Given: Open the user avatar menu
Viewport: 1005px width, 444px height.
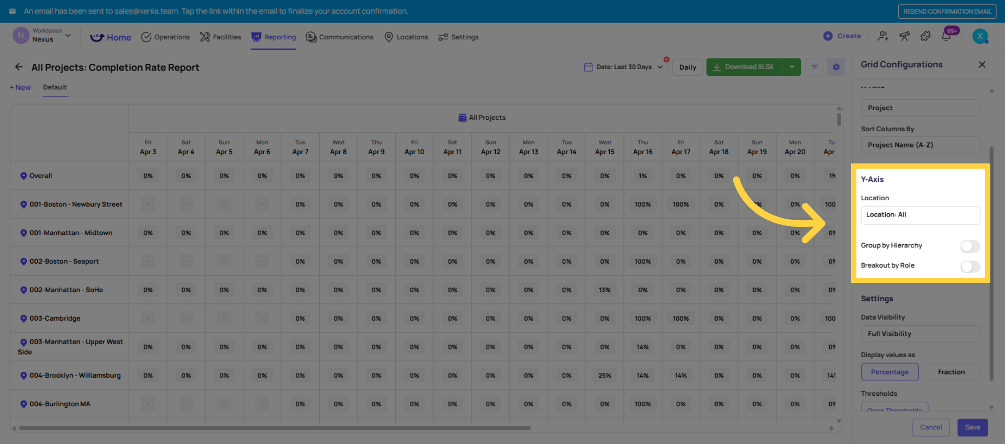Looking at the screenshot, I should [980, 36].
